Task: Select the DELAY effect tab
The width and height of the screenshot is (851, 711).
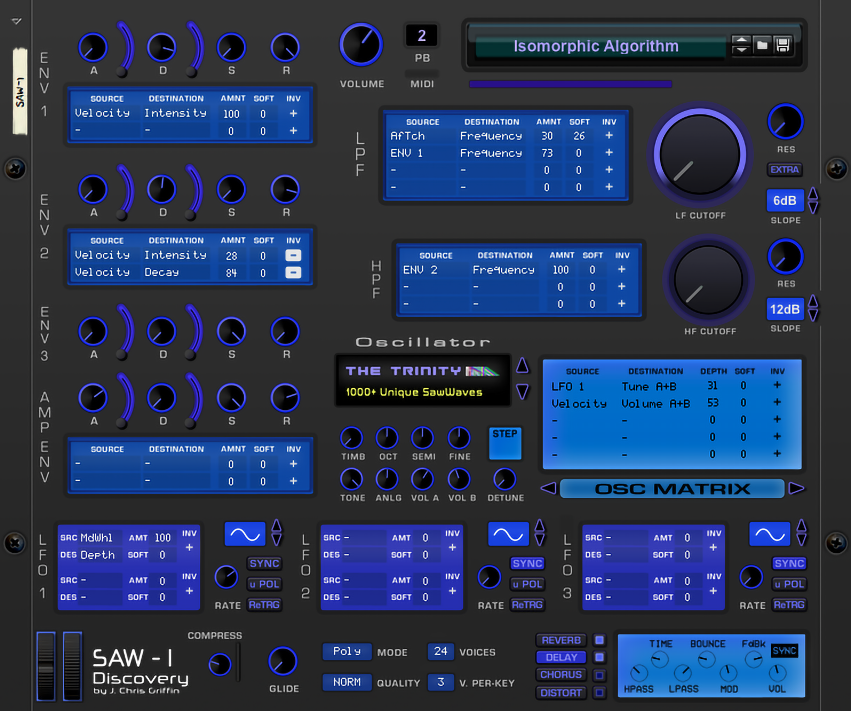Action: tap(561, 657)
